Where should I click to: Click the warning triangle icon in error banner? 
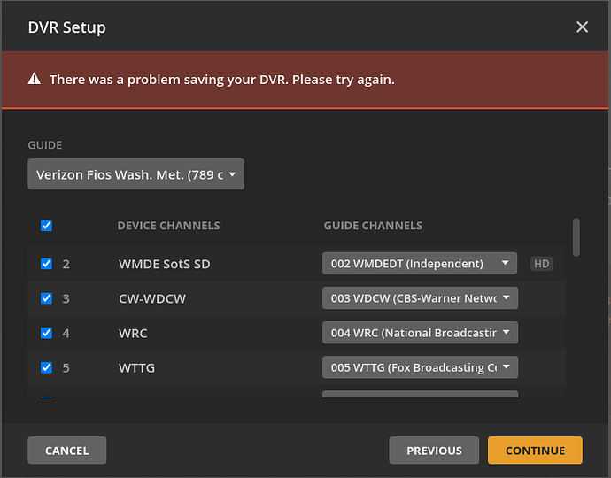[35, 80]
